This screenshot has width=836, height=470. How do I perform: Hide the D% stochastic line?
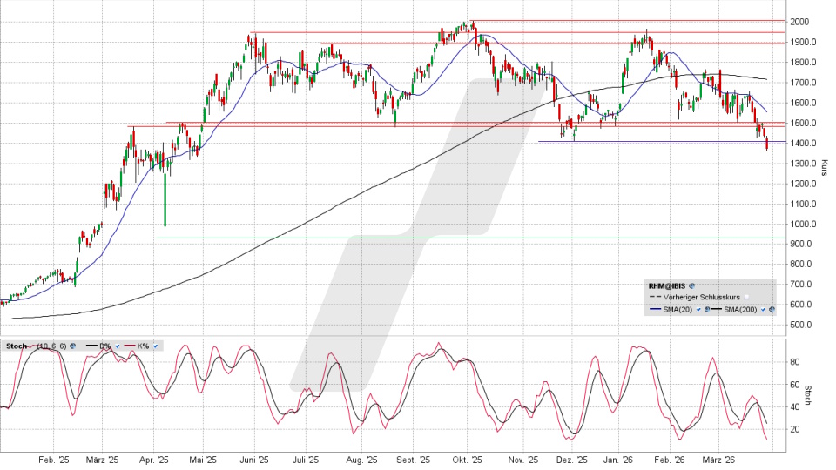pos(116,346)
